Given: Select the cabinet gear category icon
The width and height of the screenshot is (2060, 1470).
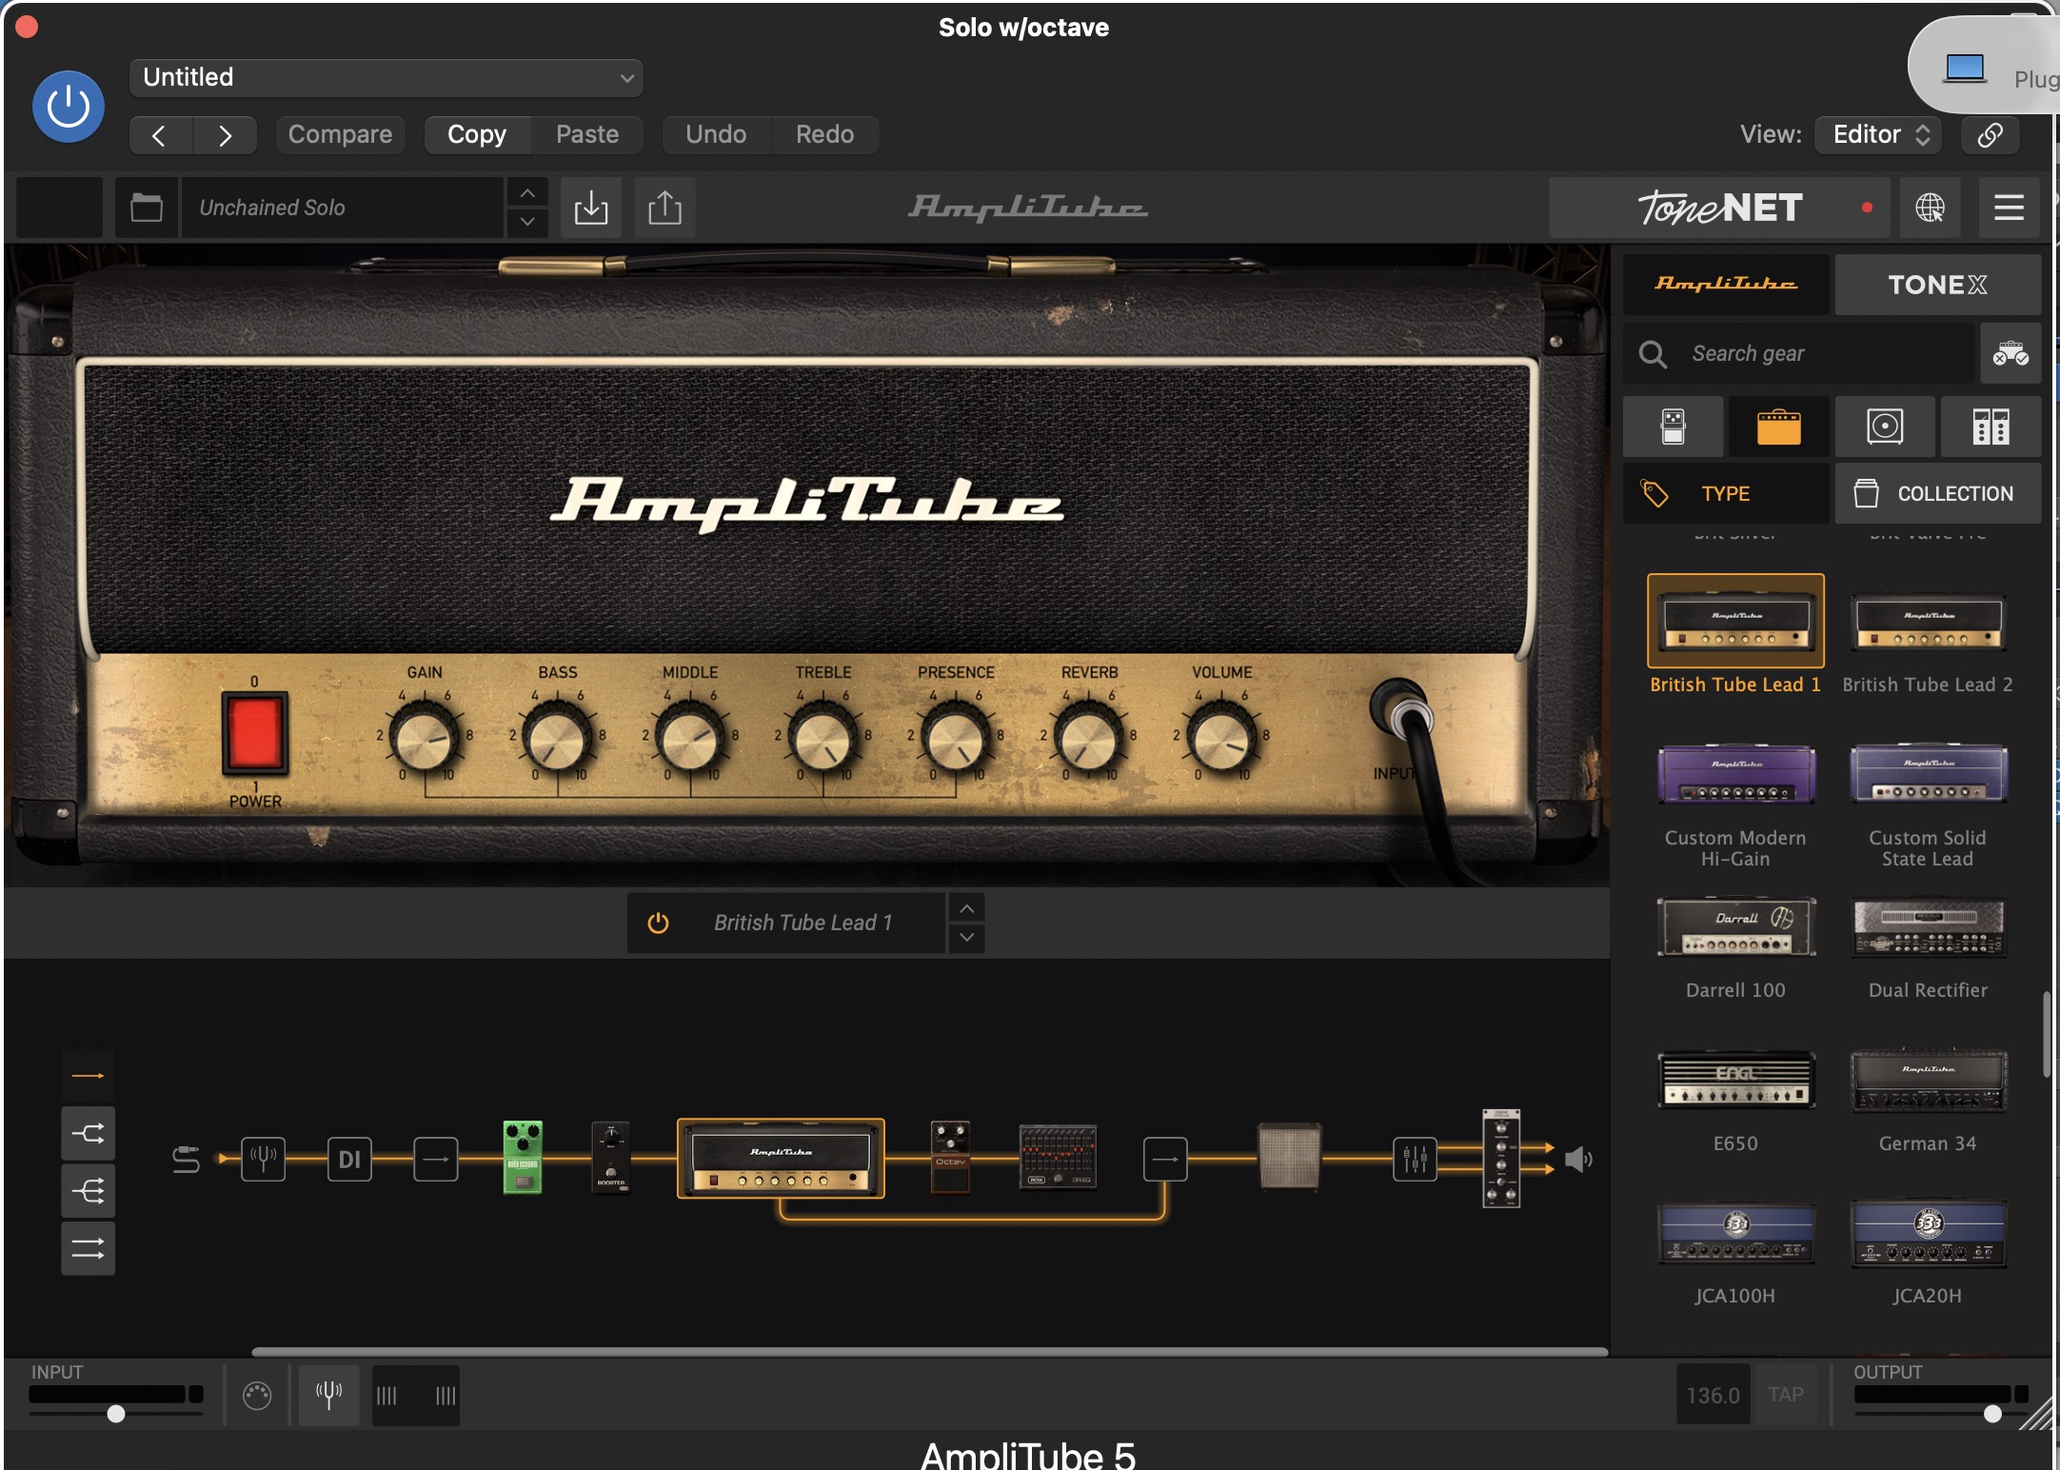Looking at the screenshot, I should (1884, 427).
